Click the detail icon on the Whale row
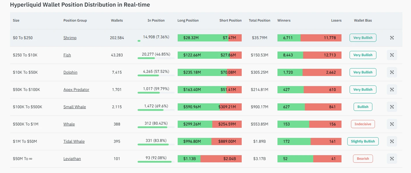Image resolution: width=411 pixels, height=173 pixels. (392, 124)
